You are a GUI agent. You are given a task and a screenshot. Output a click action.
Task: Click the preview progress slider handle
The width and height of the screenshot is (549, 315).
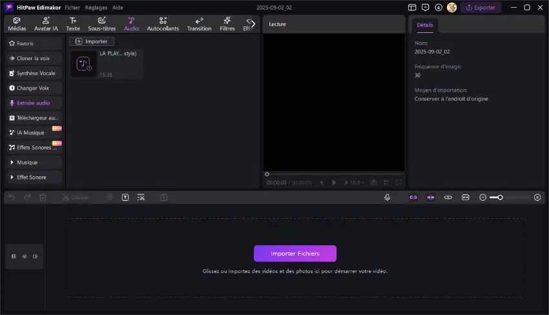[267, 174]
